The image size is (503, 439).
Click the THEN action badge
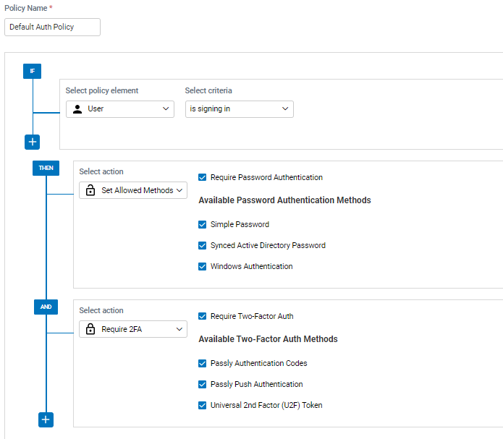tap(46, 168)
